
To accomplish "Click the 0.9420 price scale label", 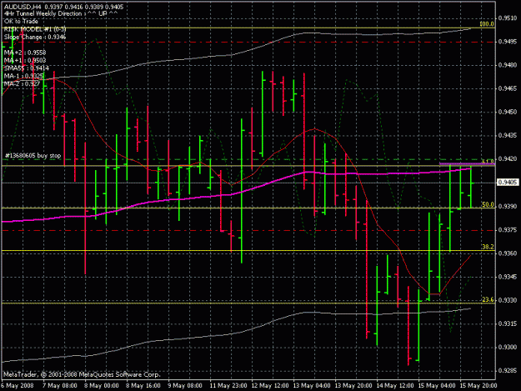I will 508,159.
